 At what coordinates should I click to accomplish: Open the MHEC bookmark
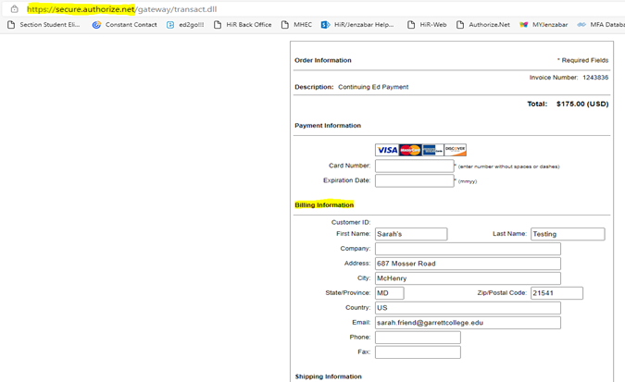point(296,25)
